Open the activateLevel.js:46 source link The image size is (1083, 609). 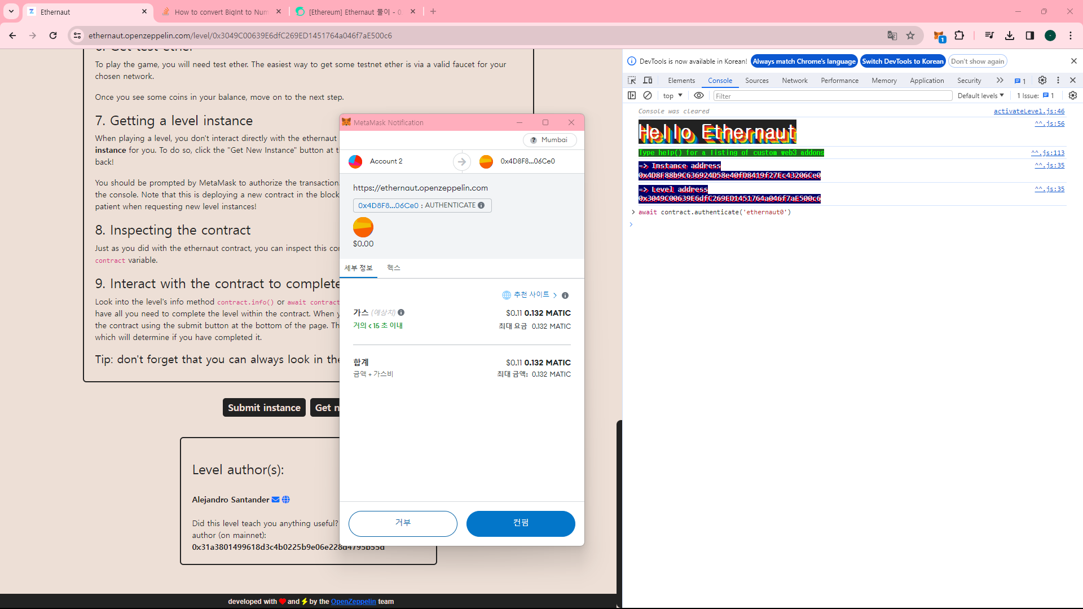tap(1029, 111)
